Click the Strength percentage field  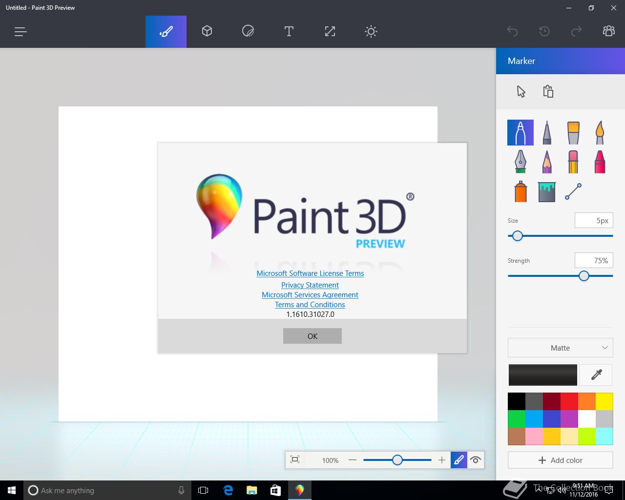coord(594,260)
